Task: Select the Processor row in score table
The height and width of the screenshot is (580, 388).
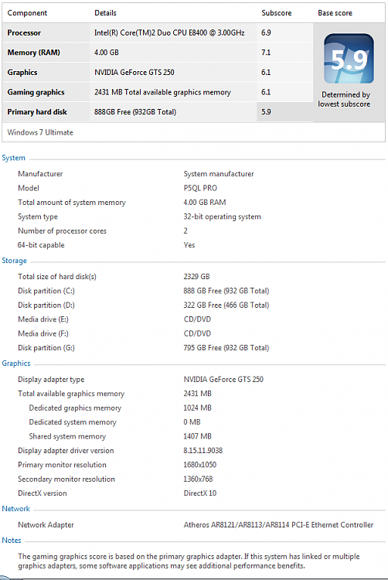Action: point(158,32)
